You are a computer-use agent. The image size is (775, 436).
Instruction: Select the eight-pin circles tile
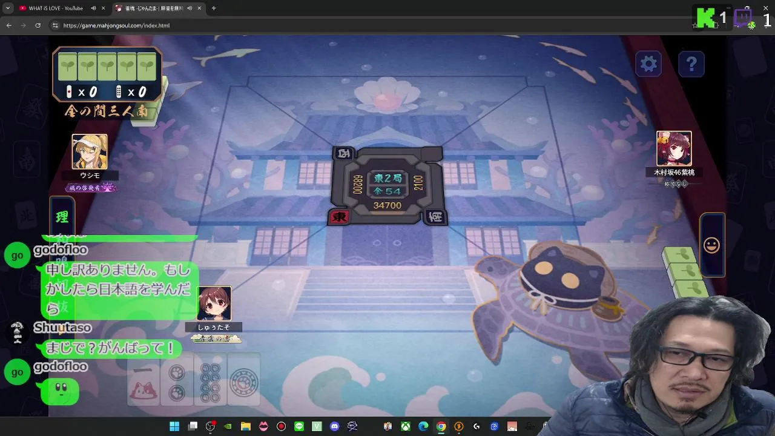(210, 380)
